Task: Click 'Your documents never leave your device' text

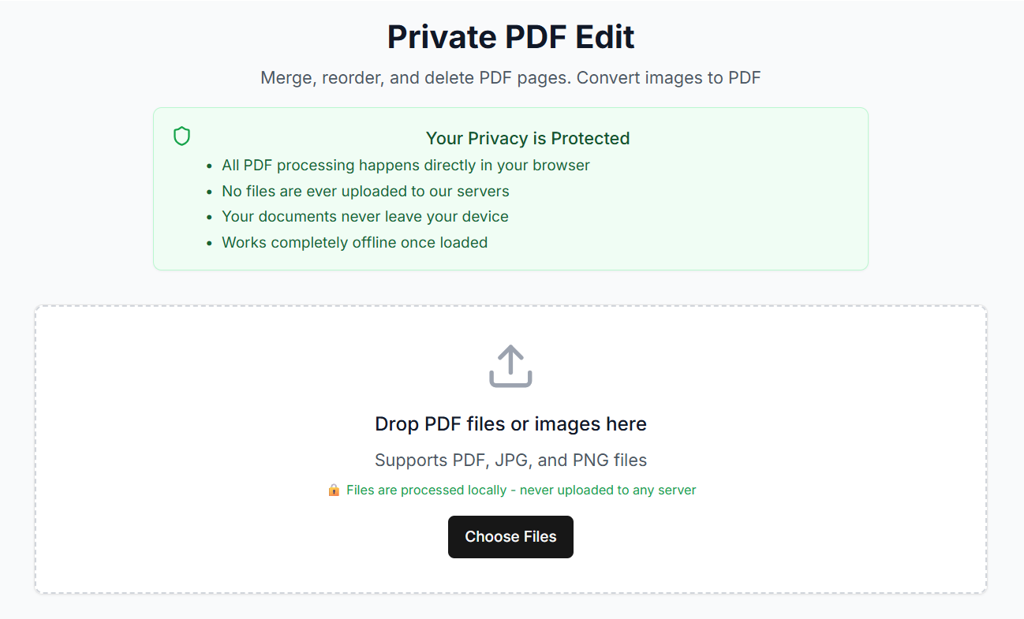Action: pos(364,216)
